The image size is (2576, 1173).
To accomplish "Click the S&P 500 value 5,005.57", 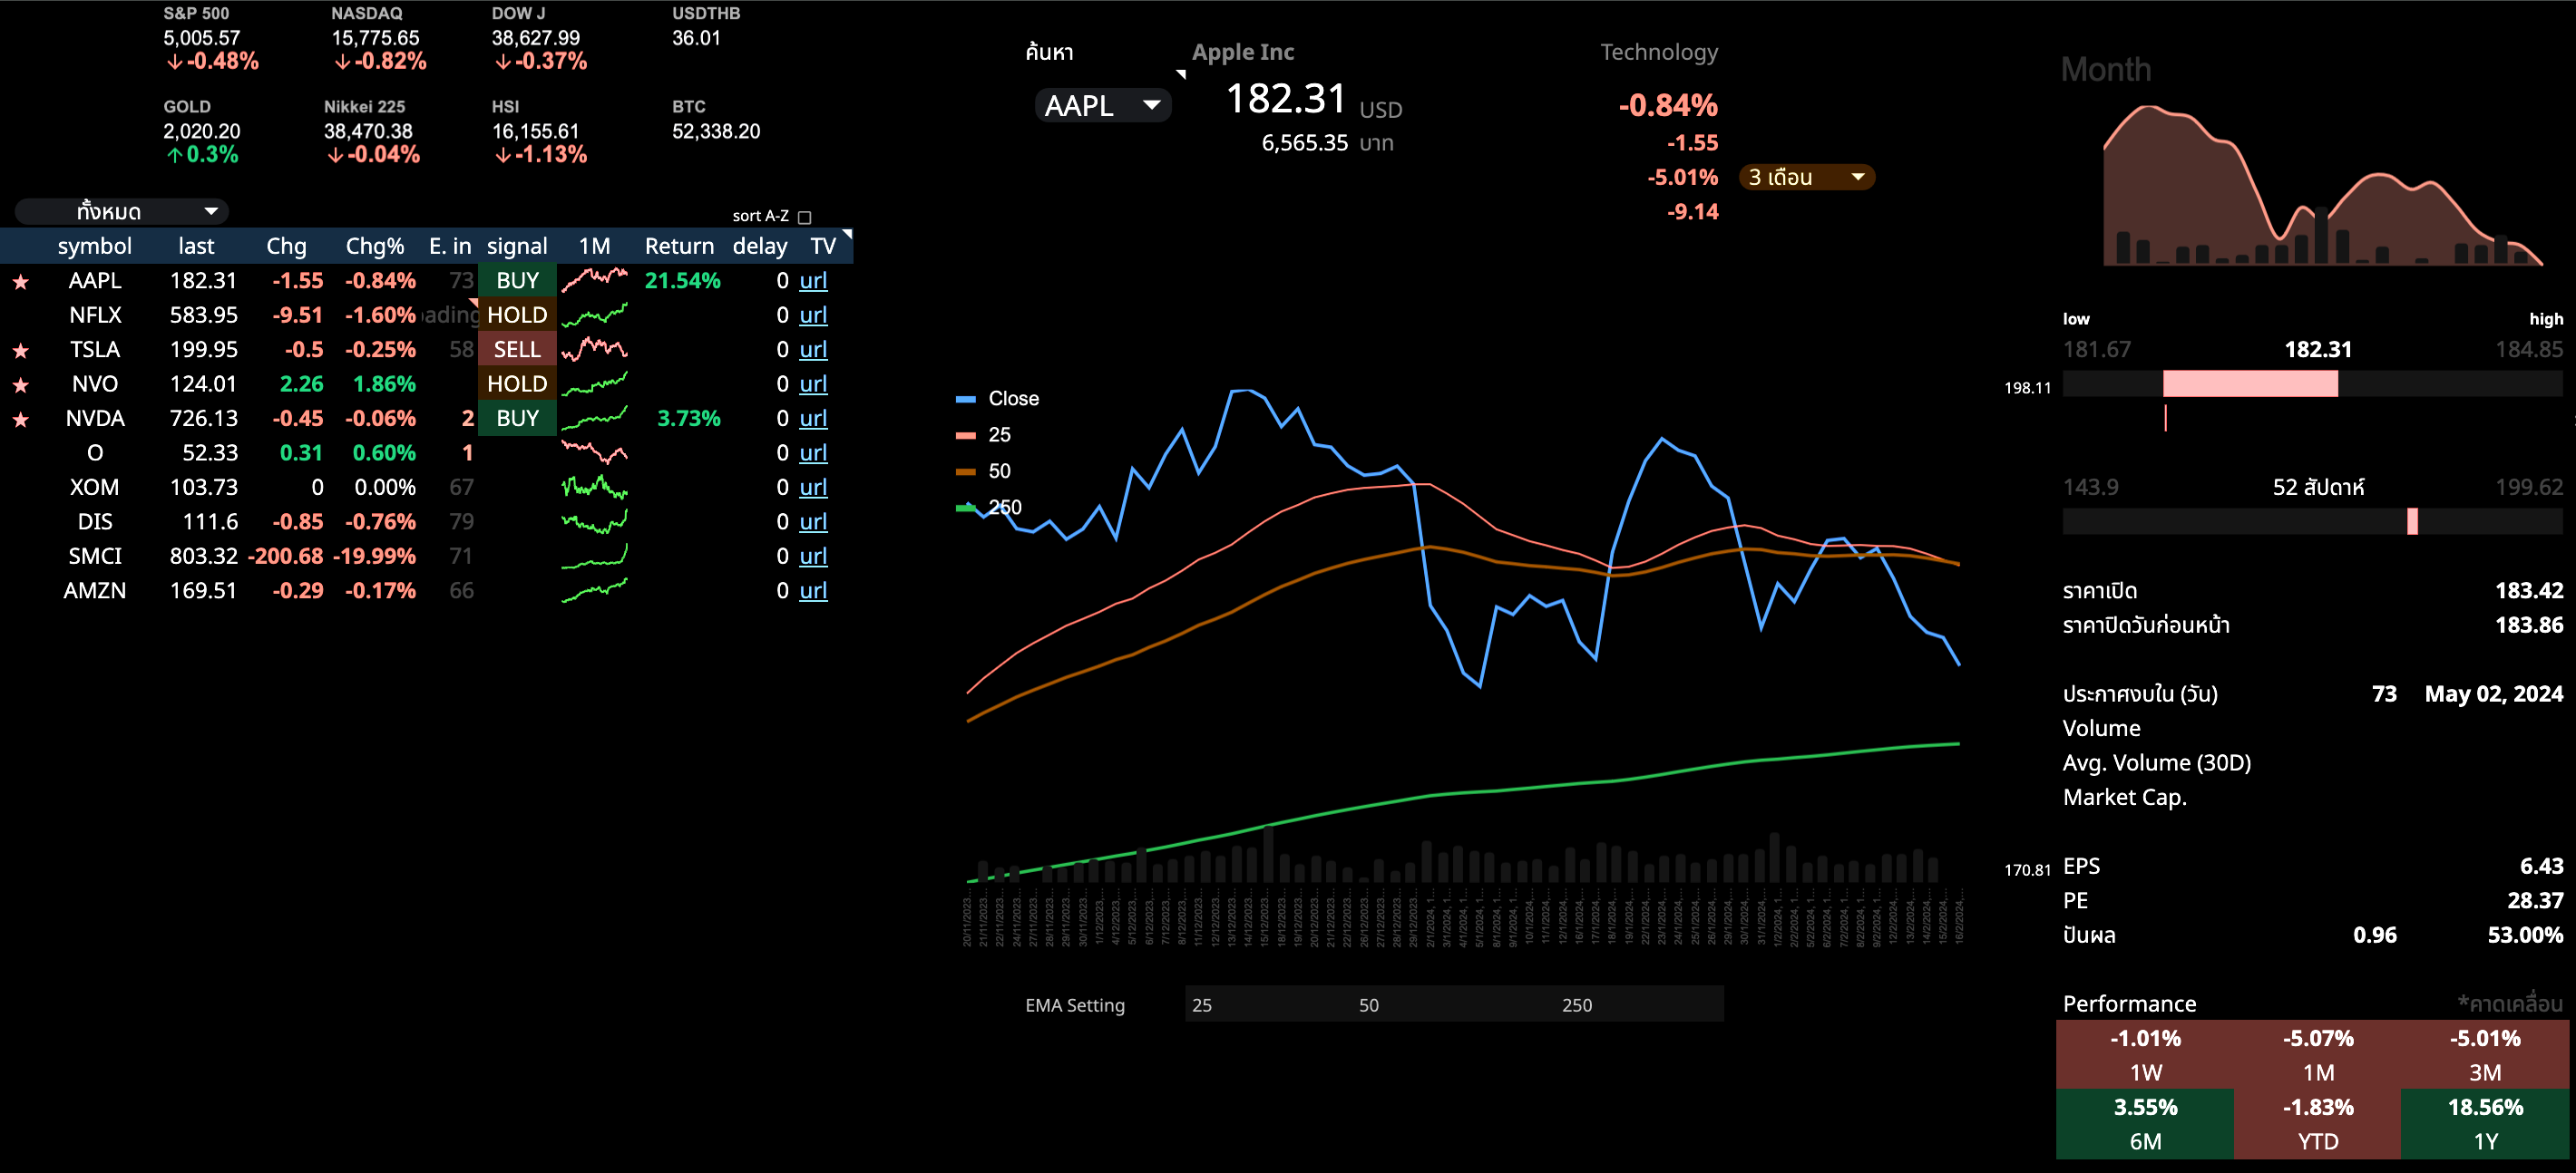I will [202, 38].
